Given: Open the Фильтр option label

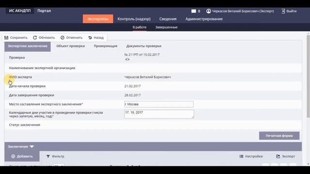Looking at the screenshot, I should coord(58,156).
